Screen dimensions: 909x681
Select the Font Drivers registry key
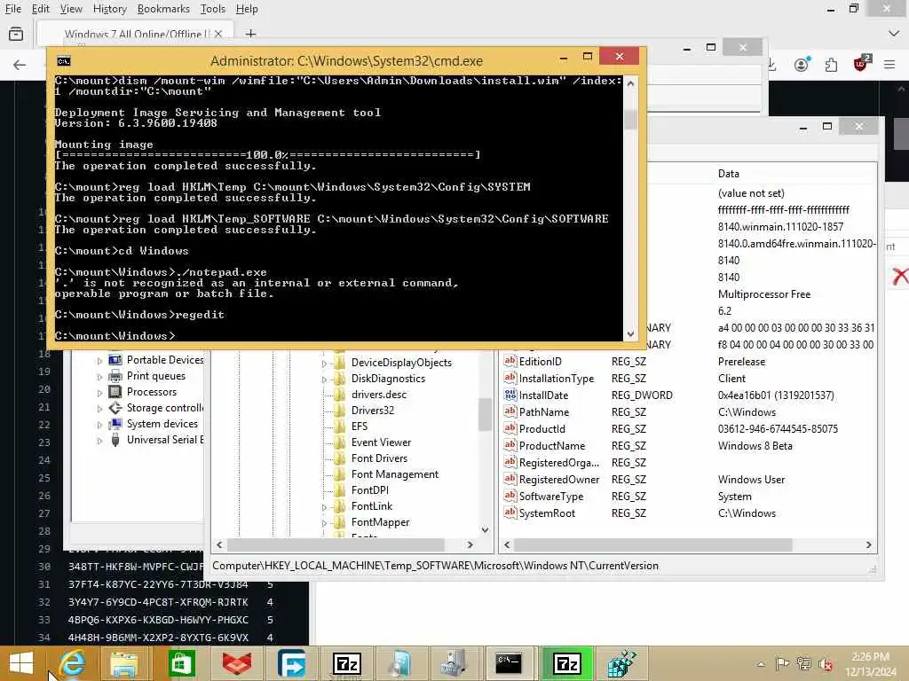[x=379, y=458]
